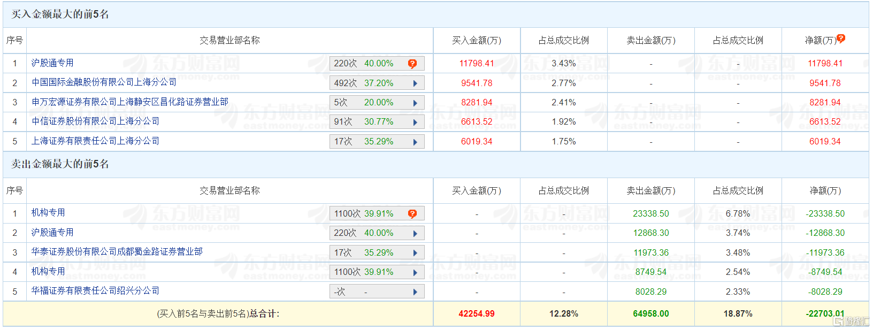This screenshot has width=873, height=330.
Task: Click the net amount '-8749.54' cell
Action: coord(825,272)
